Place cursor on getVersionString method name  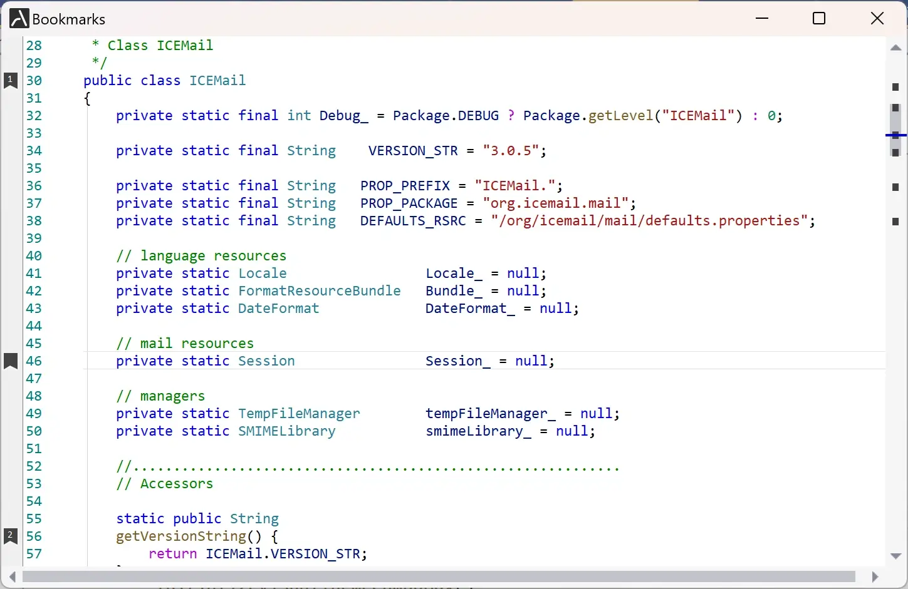(x=181, y=536)
